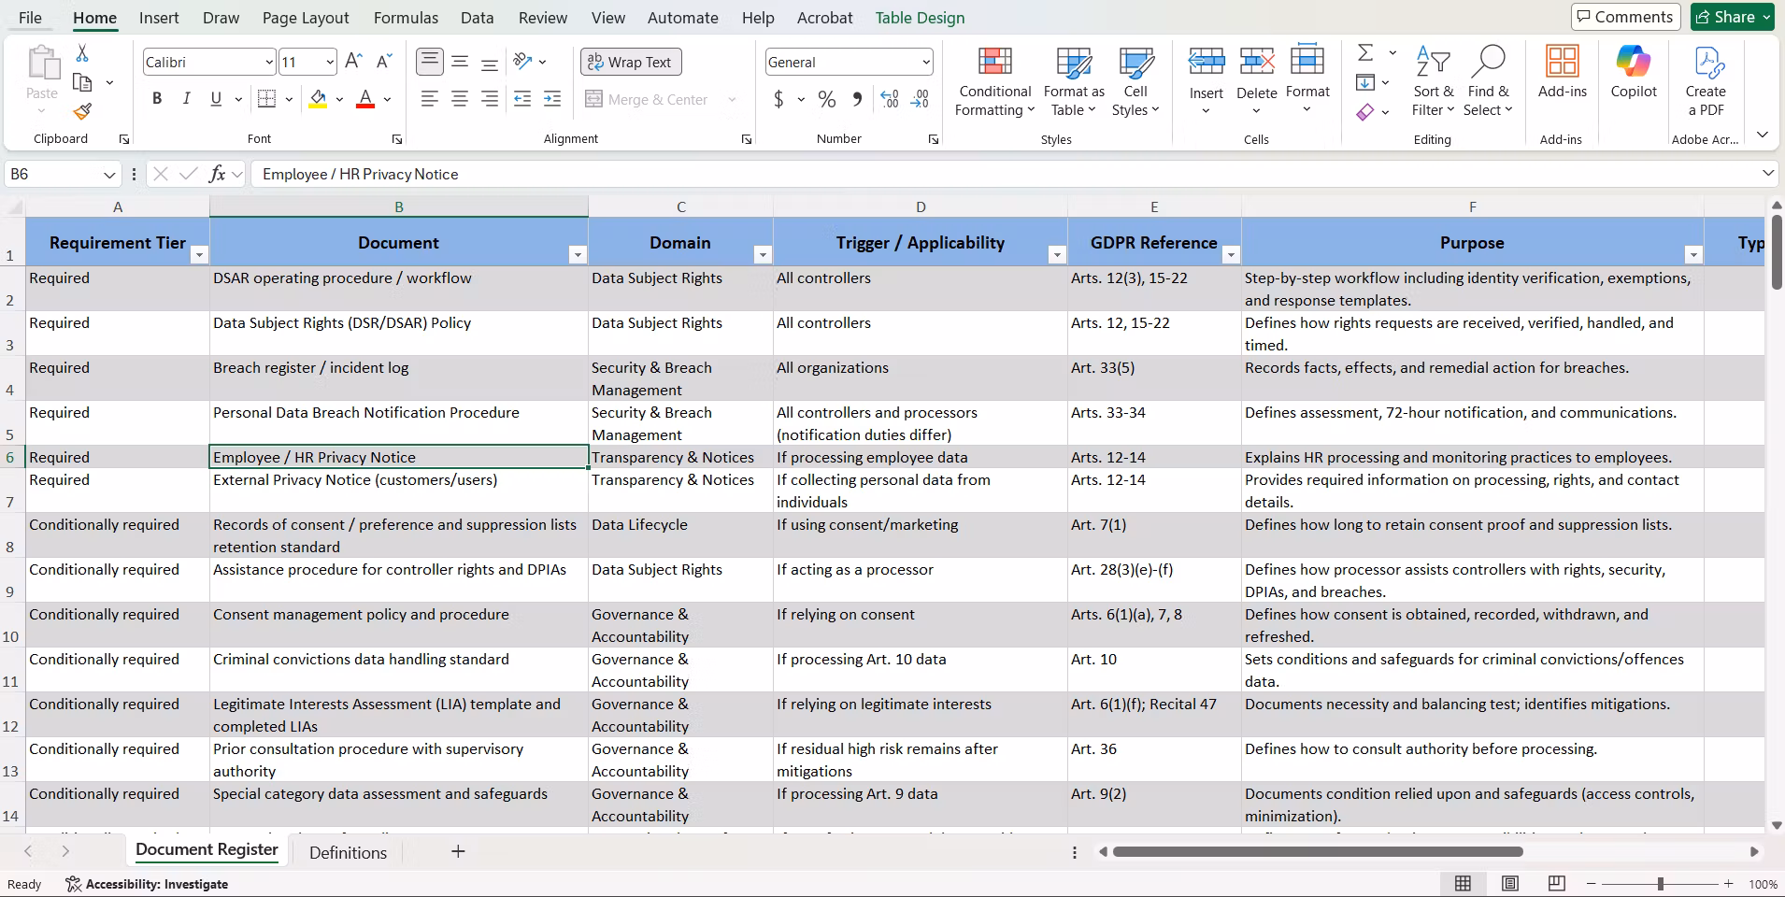Screen dimensions: 1785x897
Task: Toggle Wrap Text on selected cell
Action: tap(631, 62)
